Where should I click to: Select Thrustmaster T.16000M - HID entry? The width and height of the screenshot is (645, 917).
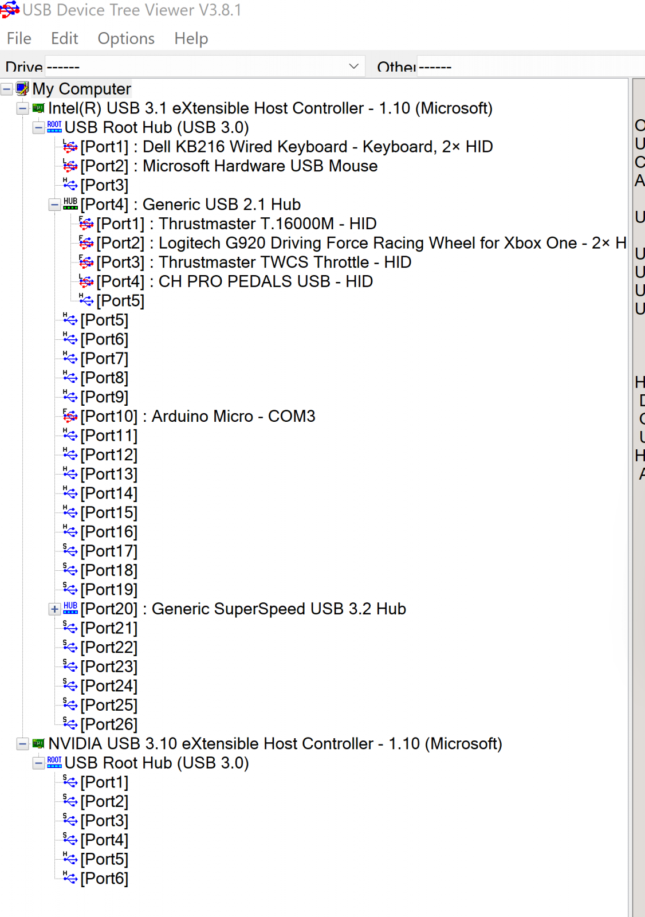pos(237,224)
